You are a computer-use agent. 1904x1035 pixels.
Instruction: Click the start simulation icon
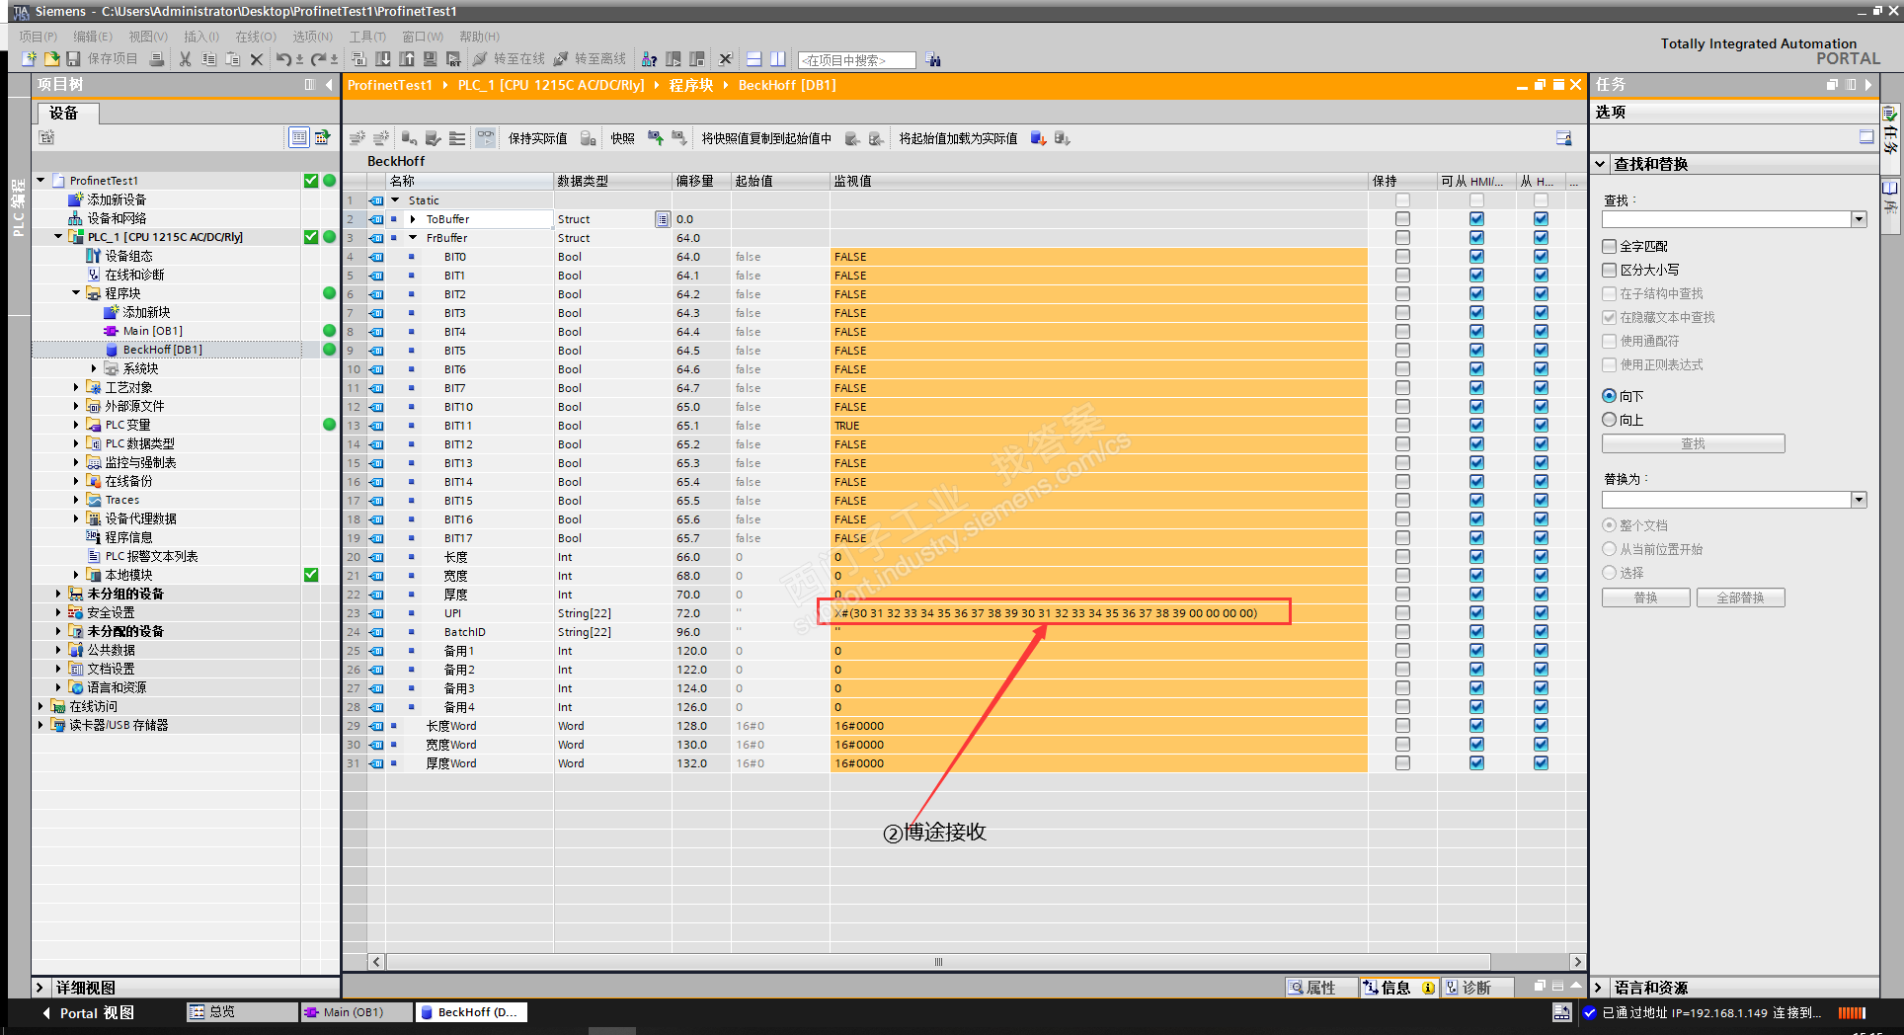pyautogui.click(x=430, y=59)
